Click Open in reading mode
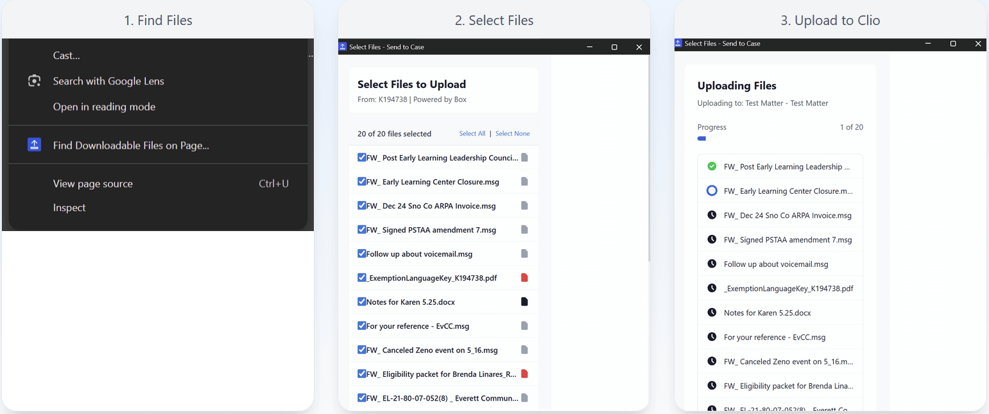Viewport: 989px width, 414px height. pyautogui.click(x=104, y=107)
